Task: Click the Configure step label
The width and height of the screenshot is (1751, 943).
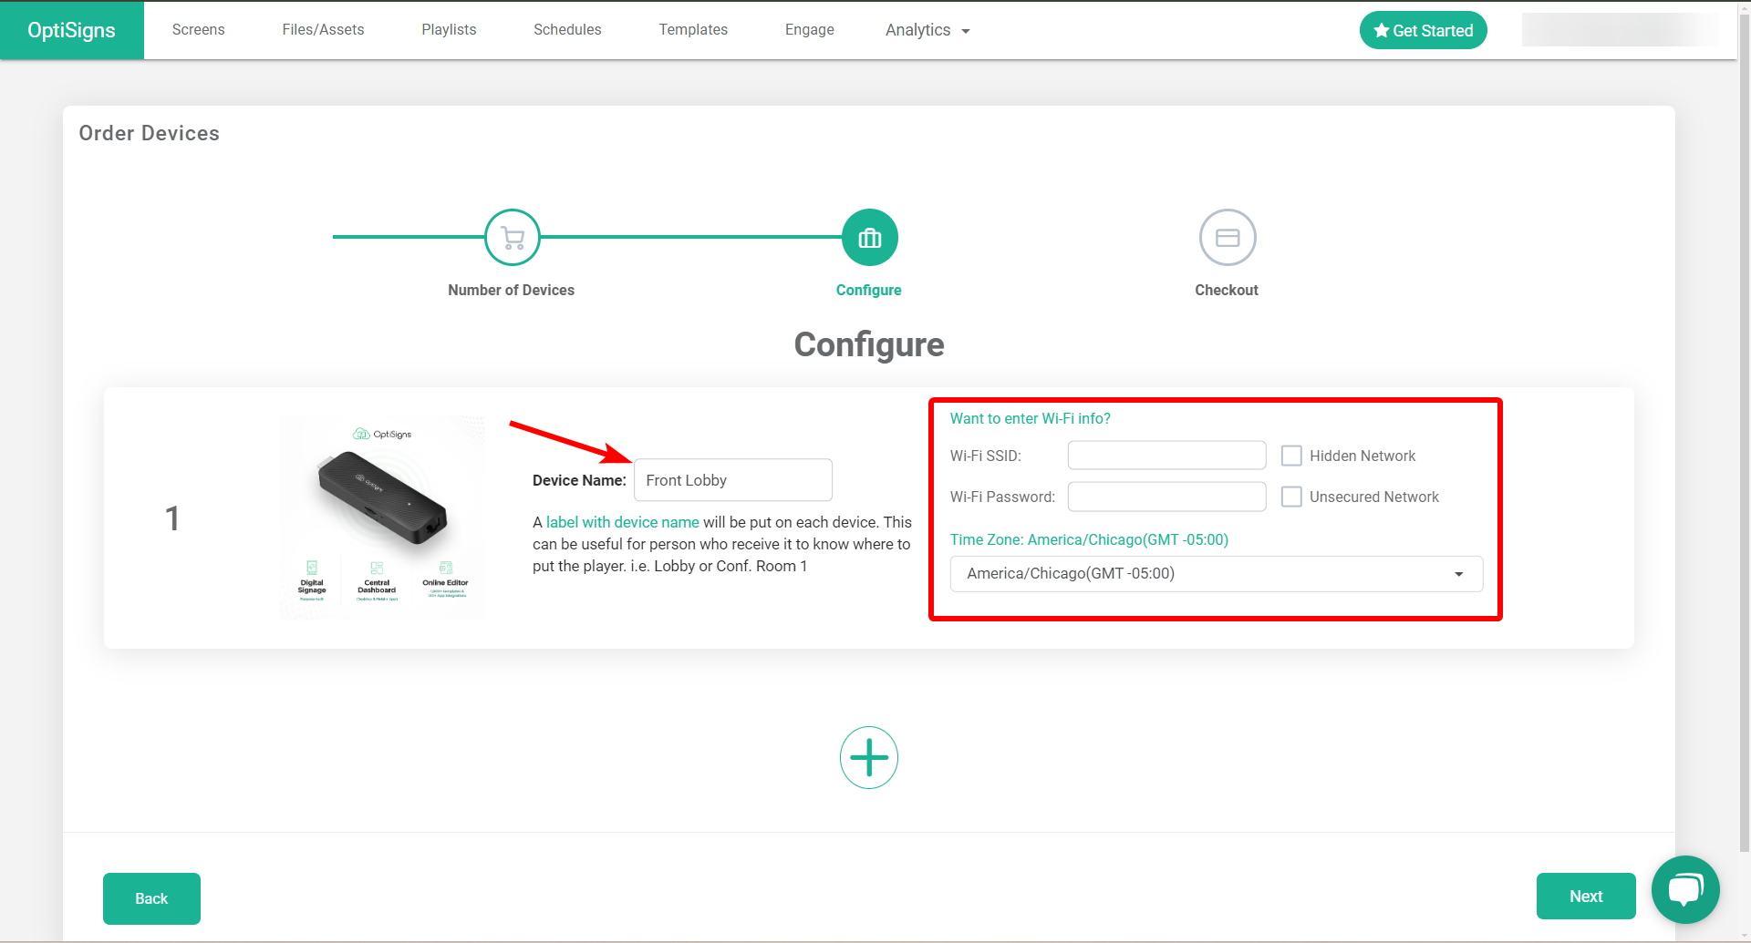Action: click(869, 290)
